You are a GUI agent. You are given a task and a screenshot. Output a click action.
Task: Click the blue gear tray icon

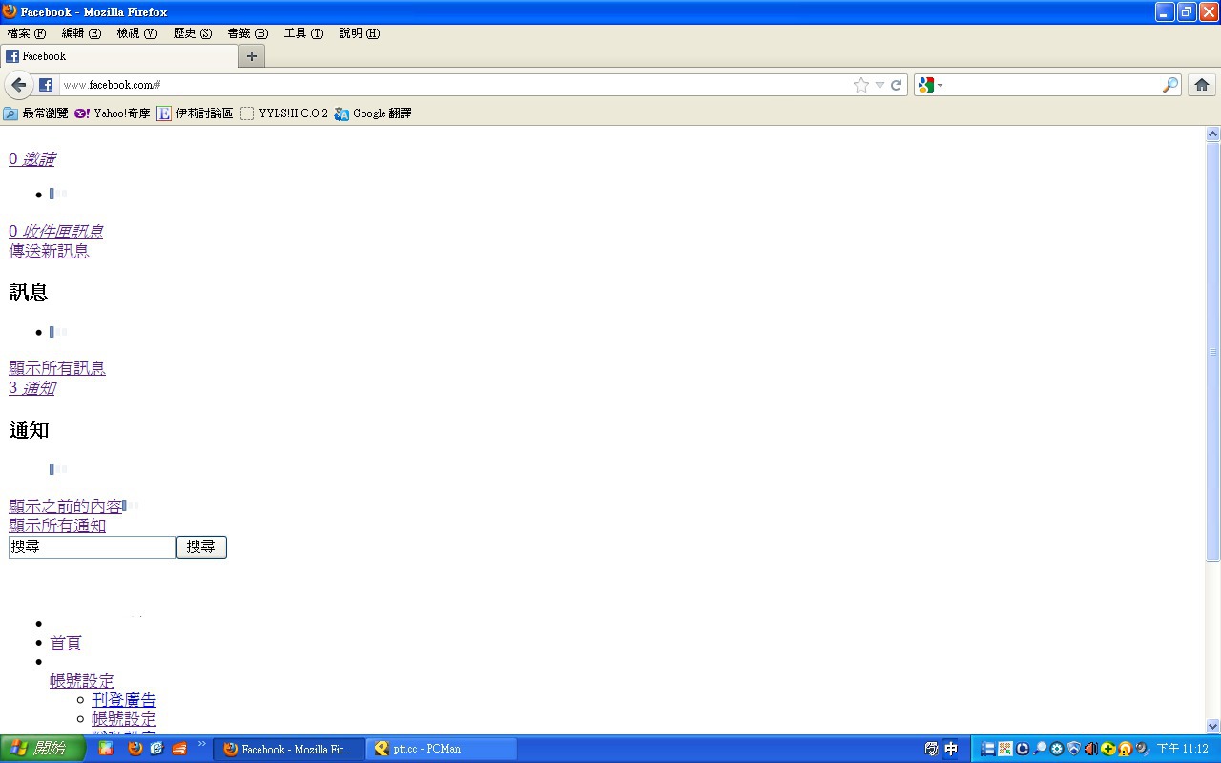(x=1057, y=749)
